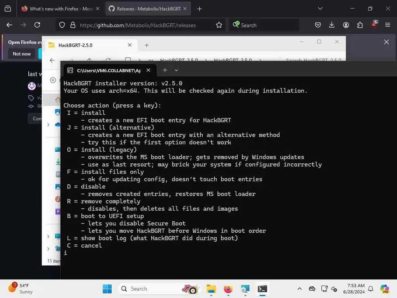Bookmark this page with star icon
397x298 pixels.
click(219, 25)
